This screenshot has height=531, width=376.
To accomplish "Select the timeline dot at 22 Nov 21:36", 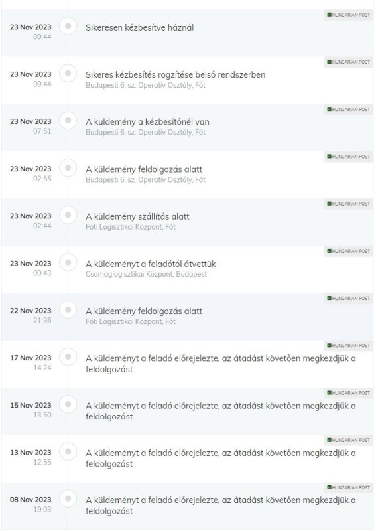I will click(68, 309).
